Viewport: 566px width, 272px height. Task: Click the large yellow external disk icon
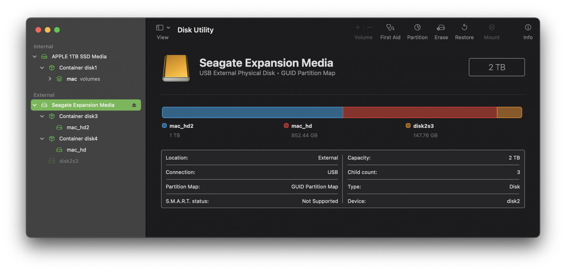pos(176,68)
